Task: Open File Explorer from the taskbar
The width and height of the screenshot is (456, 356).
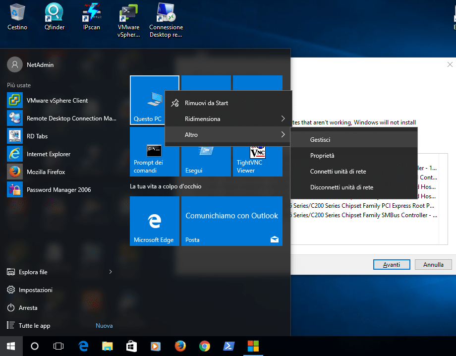Action: point(108,346)
